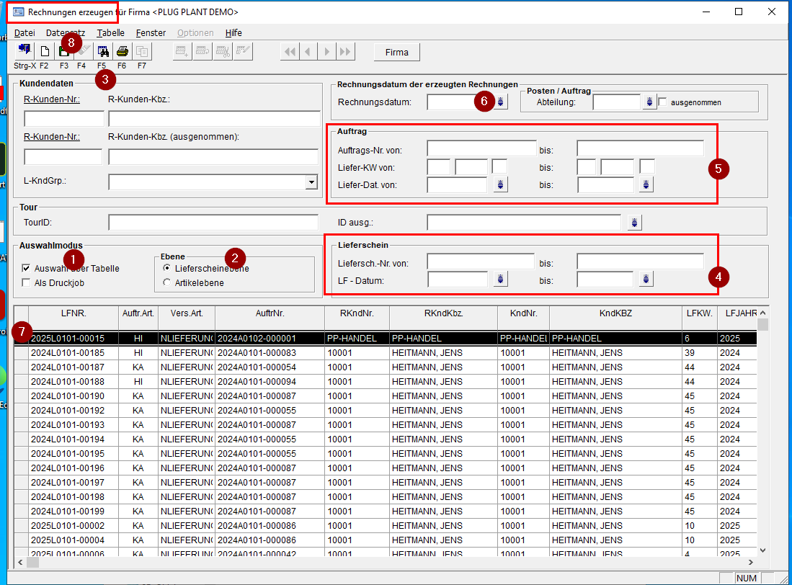The image size is (792, 585).
Task: Click the new record icon (F2)
Action: point(45,51)
